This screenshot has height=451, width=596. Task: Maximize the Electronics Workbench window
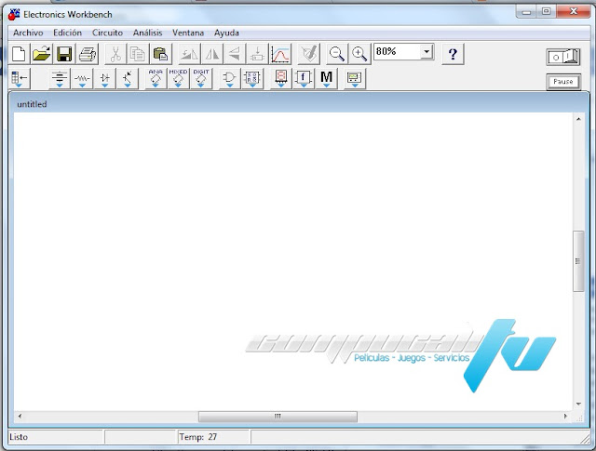(x=546, y=12)
